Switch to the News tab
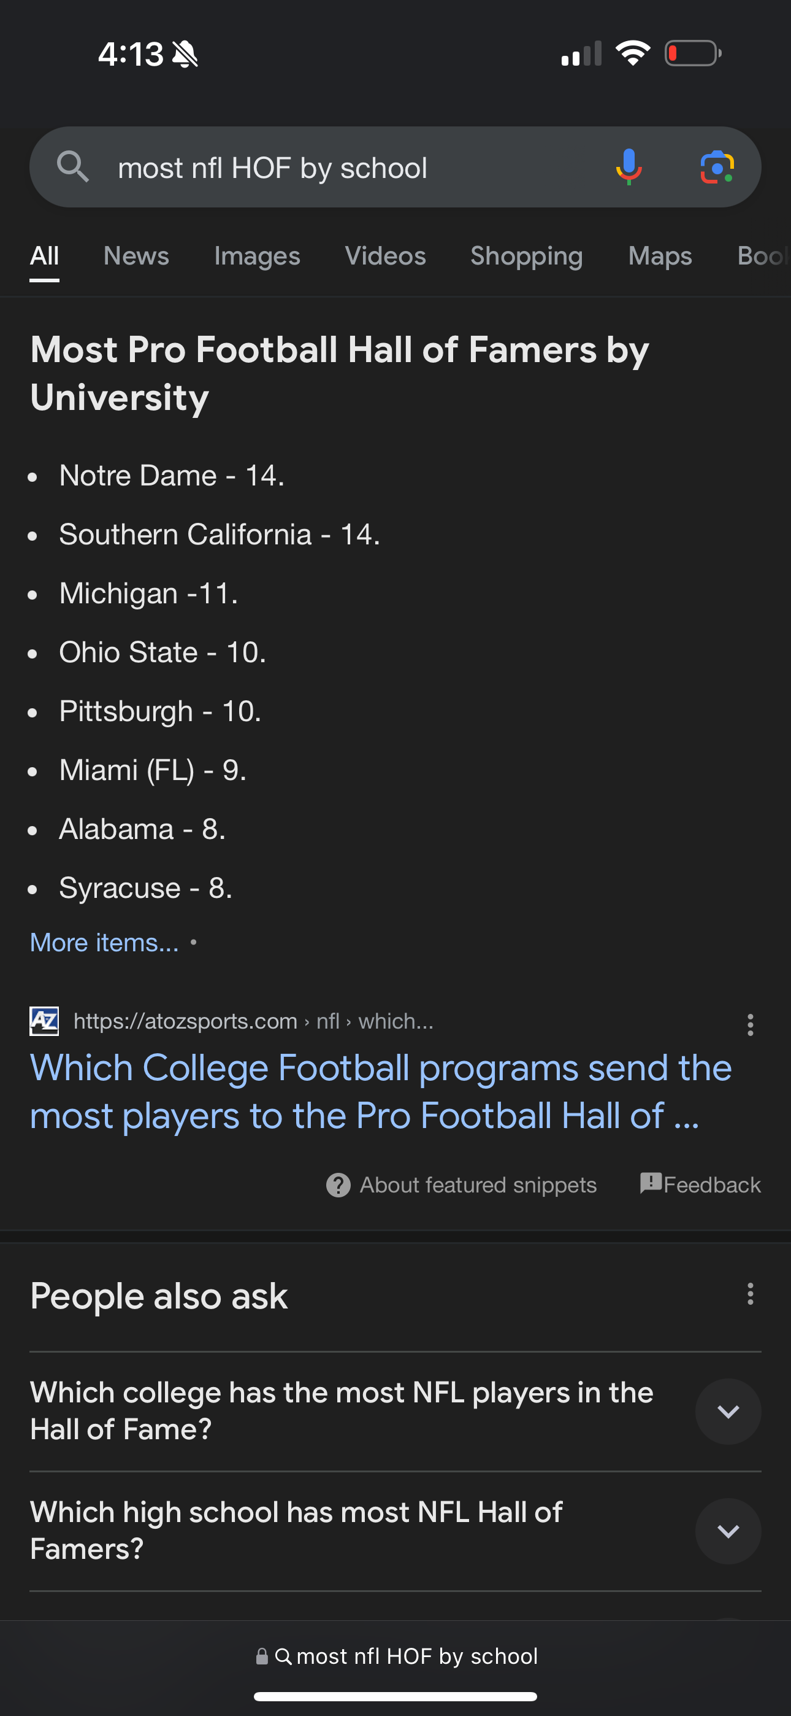The height and width of the screenshot is (1716, 791). (x=136, y=256)
